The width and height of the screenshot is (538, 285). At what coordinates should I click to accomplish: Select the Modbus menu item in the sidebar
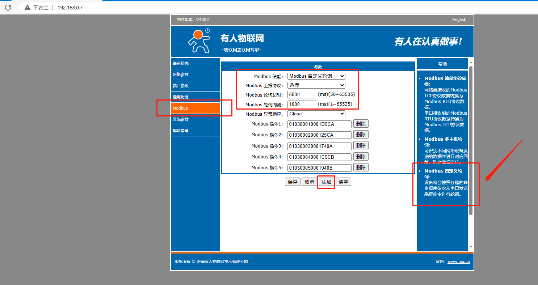pyautogui.click(x=195, y=108)
